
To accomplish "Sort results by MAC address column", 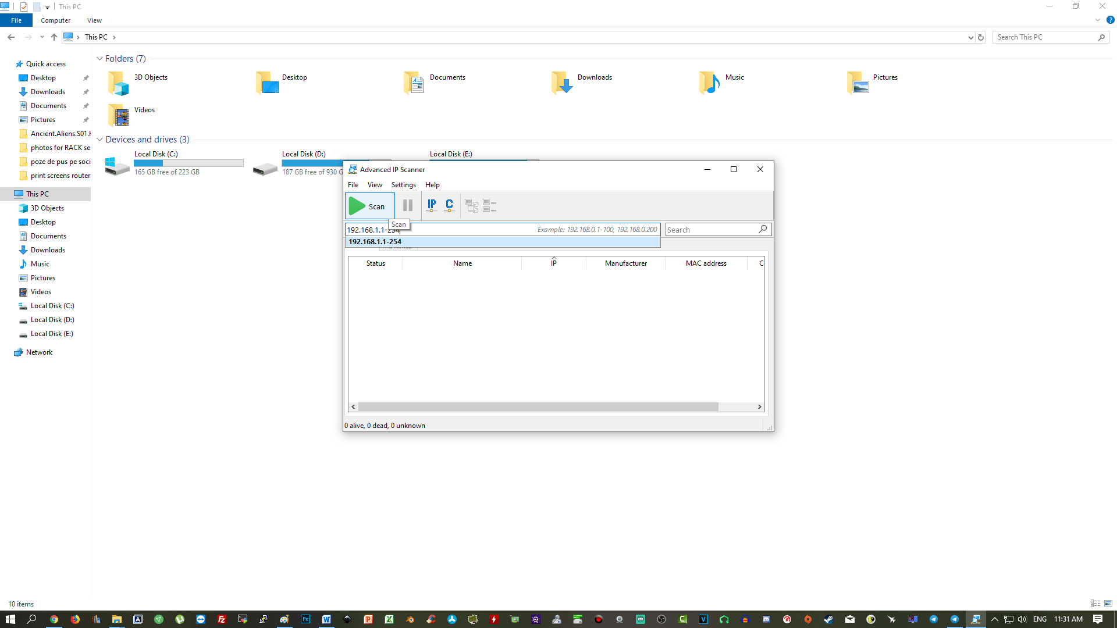I will pyautogui.click(x=706, y=263).
